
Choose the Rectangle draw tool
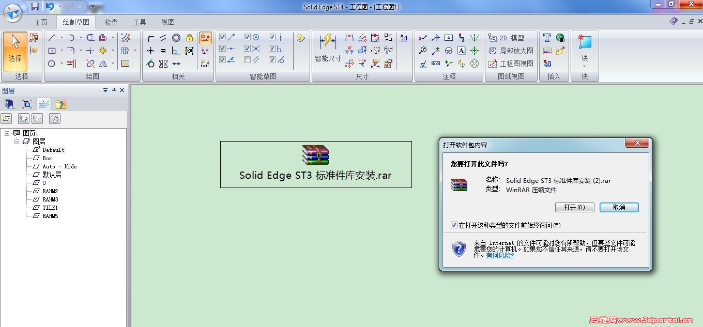coord(52,51)
